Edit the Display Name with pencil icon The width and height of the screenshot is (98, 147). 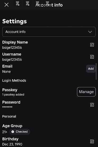click(x=92, y=45)
